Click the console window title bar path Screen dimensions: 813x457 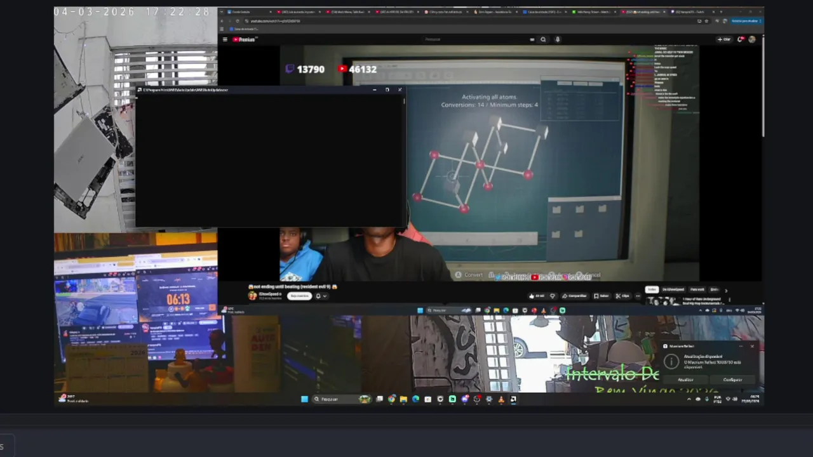click(x=185, y=89)
